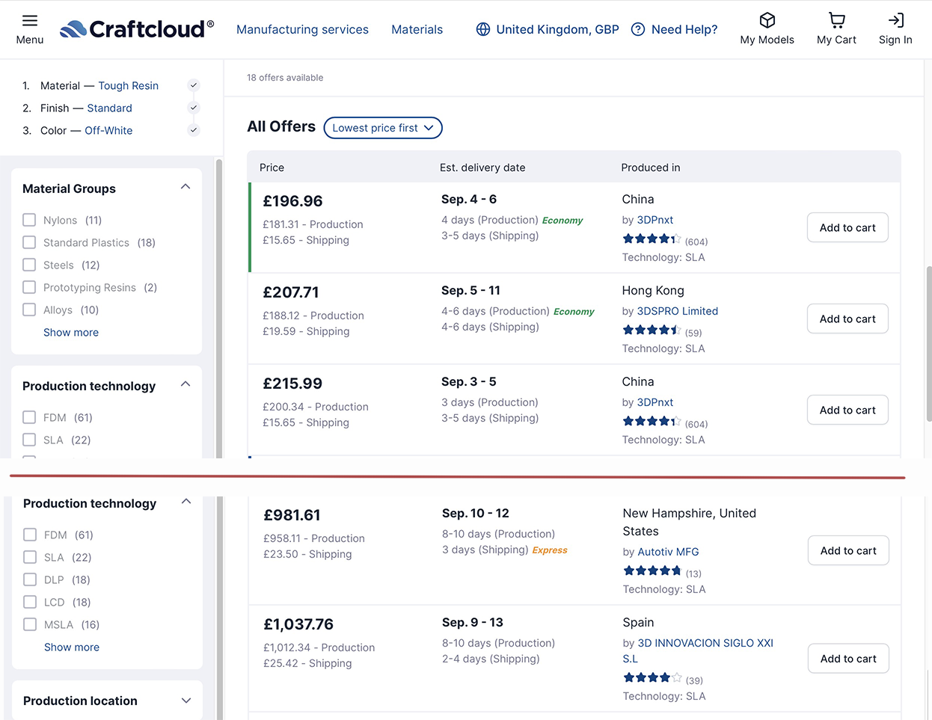
Task: Open My Models cube icon
Action: point(767,20)
